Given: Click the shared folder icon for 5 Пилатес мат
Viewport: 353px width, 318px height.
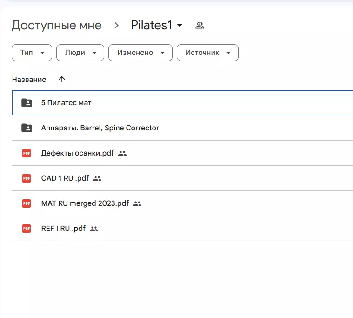Looking at the screenshot, I should [27, 103].
